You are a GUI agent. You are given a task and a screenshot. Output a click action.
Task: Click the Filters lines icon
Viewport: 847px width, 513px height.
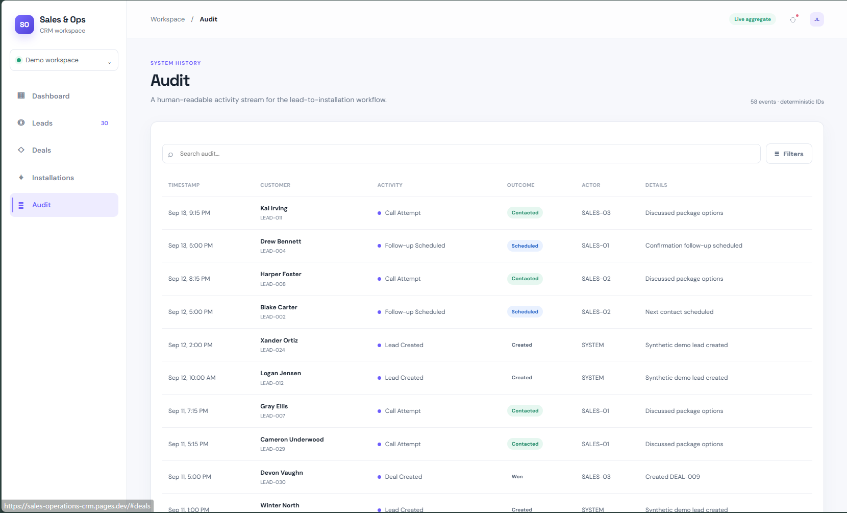coord(777,154)
